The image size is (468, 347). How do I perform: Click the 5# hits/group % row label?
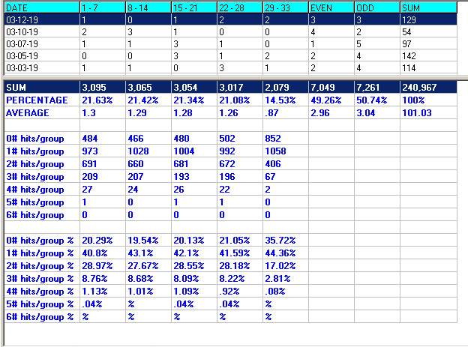point(40,304)
